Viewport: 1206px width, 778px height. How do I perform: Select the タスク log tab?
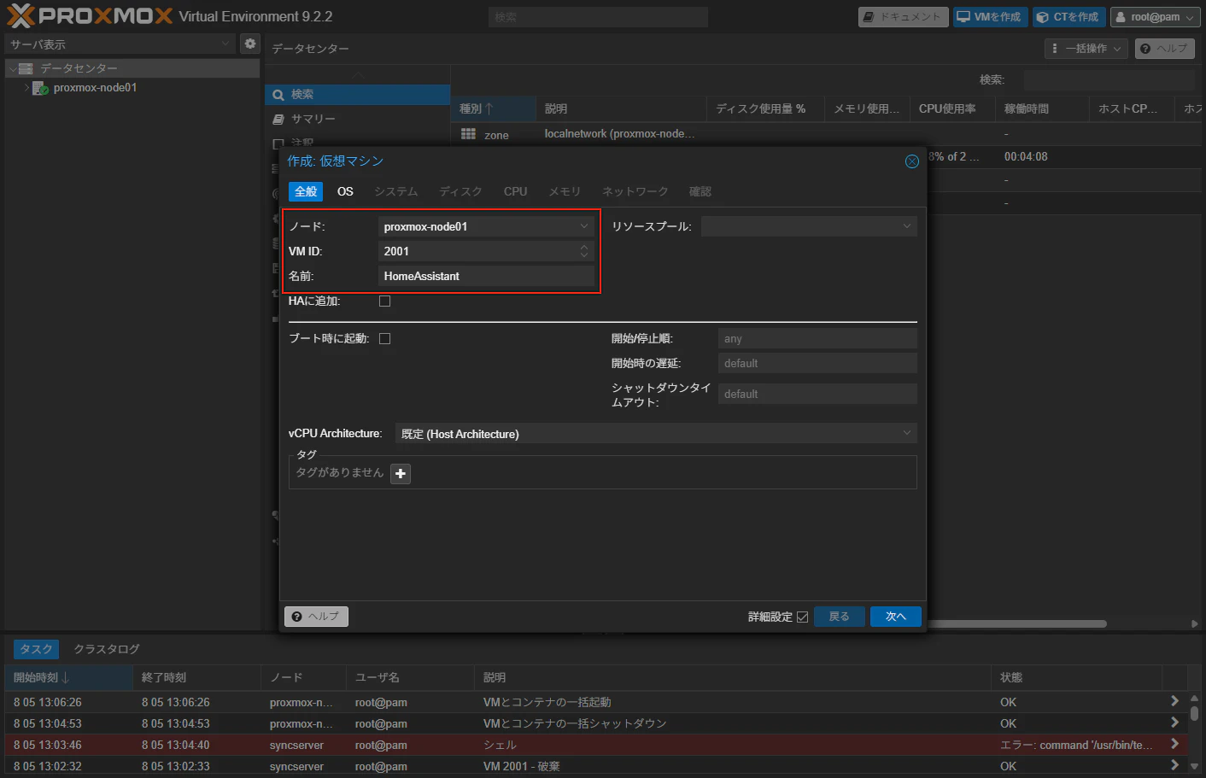coord(37,649)
